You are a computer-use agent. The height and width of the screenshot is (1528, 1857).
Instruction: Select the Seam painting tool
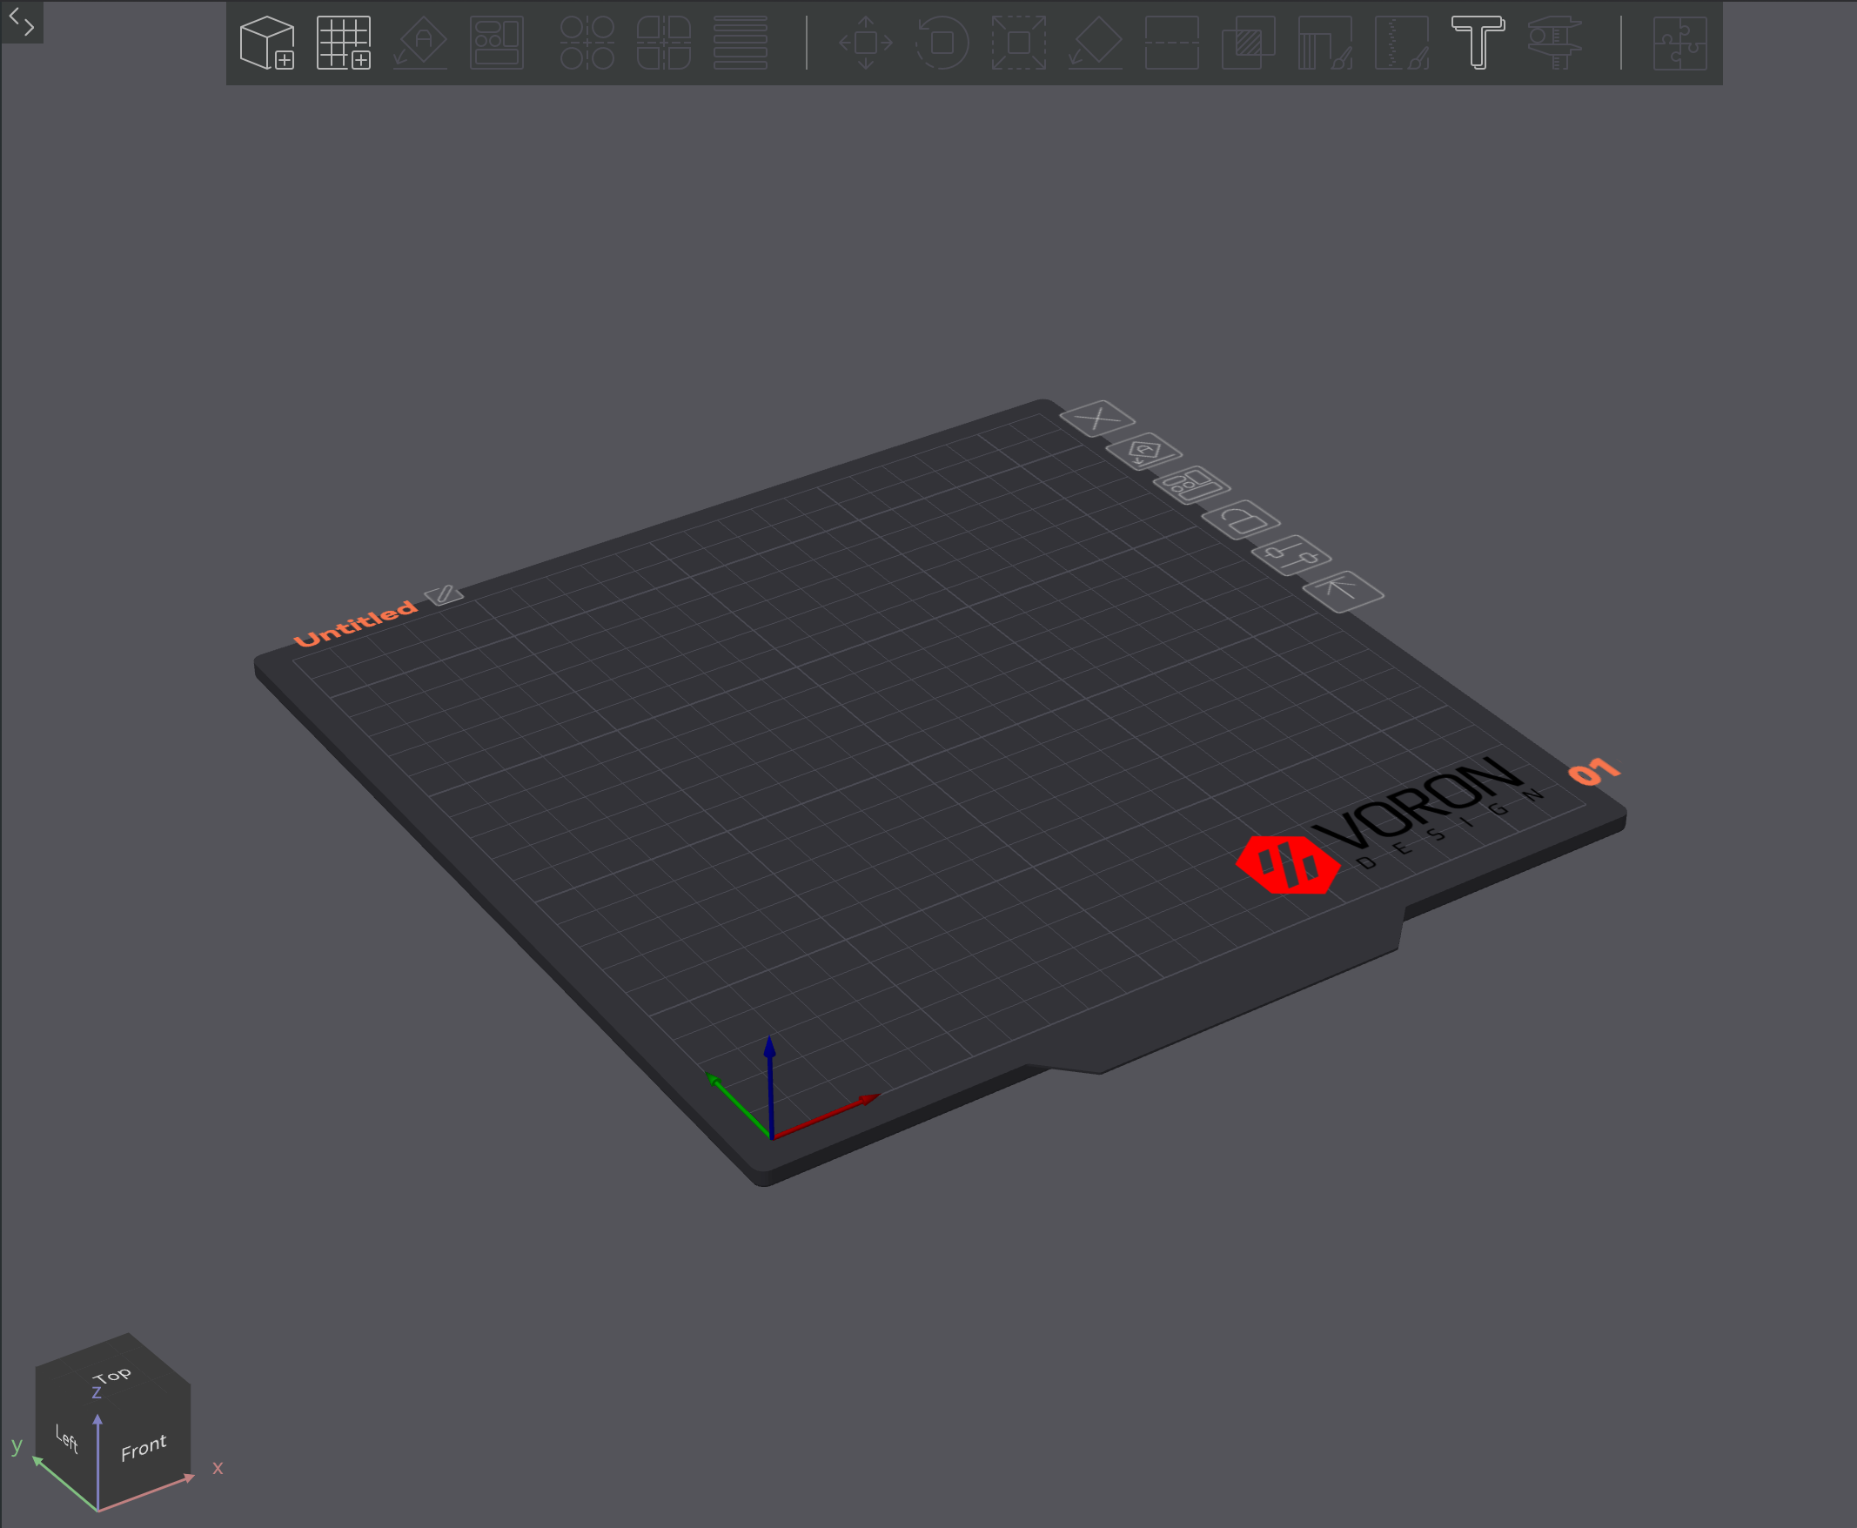click(1402, 43)
